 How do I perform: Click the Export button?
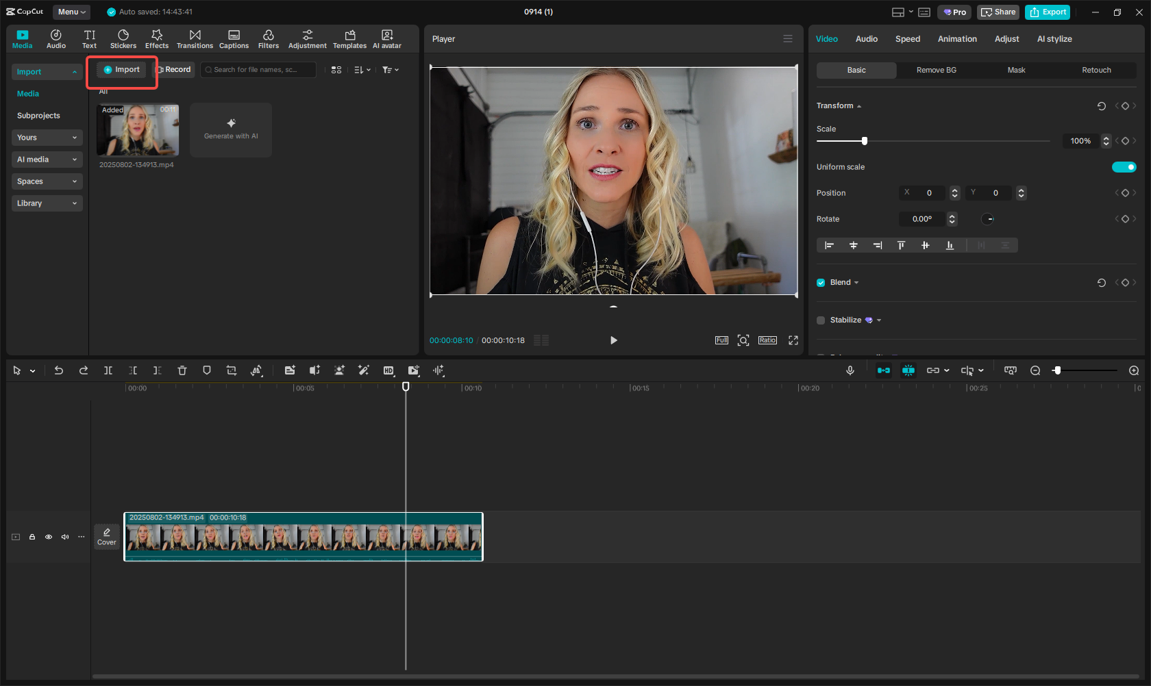tap(1047, 12)
